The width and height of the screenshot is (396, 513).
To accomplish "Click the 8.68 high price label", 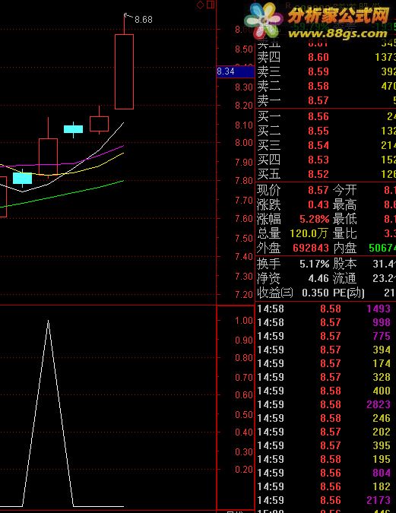I will click(x=144, y=20).
